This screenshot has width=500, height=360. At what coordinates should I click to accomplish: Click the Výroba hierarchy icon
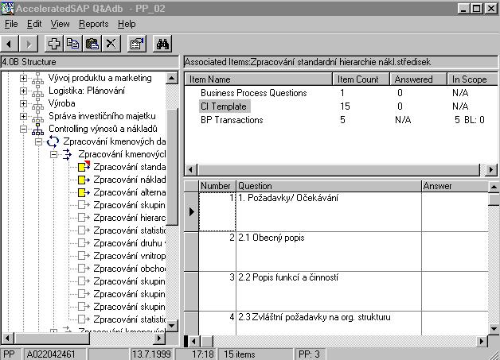pyautogui.click(x=37, y=104)
